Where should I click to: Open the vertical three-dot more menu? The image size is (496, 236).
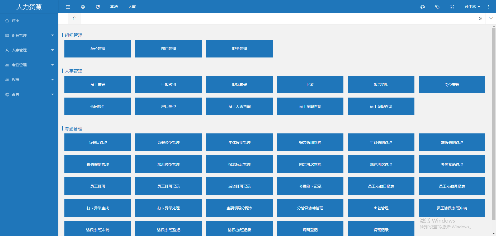[489, 7]
